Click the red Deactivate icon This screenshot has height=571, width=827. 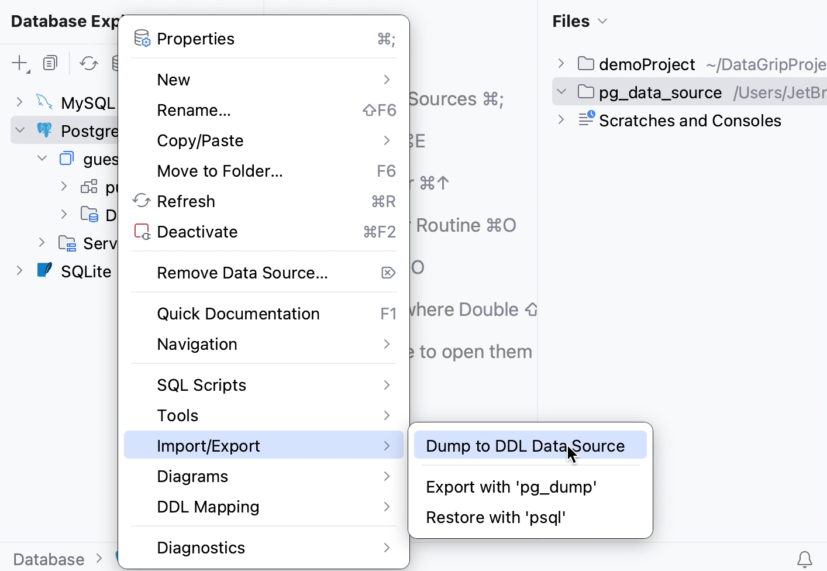(x=142, y=232)
